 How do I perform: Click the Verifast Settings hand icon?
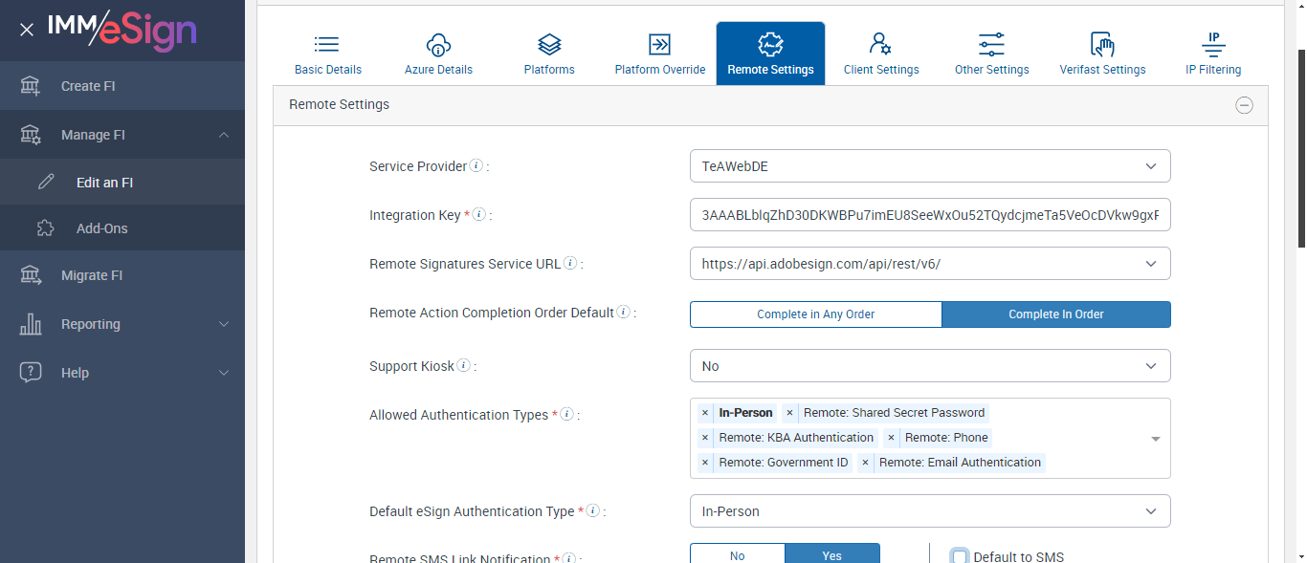pyautogui.click(x=1102, y=44)
